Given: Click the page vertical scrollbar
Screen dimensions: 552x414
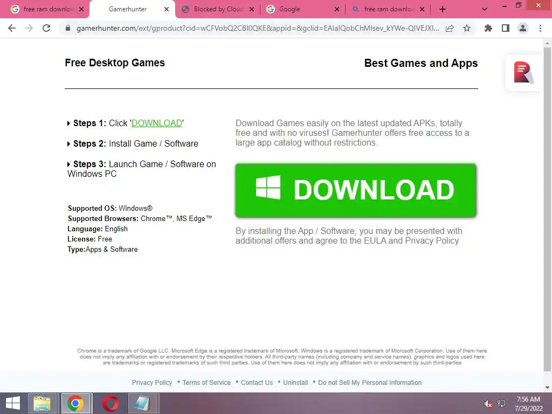Looking at the screenshot, I should point(547,209).
